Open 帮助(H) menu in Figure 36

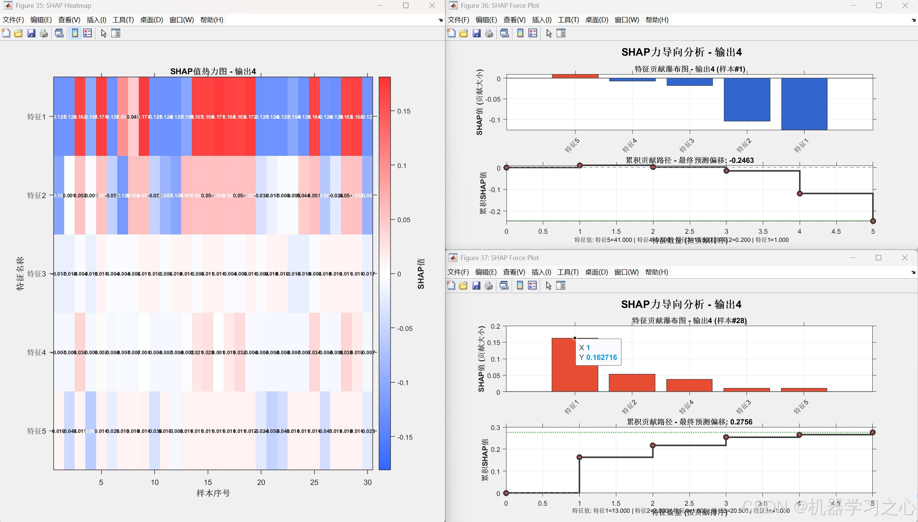pos(657,20)
